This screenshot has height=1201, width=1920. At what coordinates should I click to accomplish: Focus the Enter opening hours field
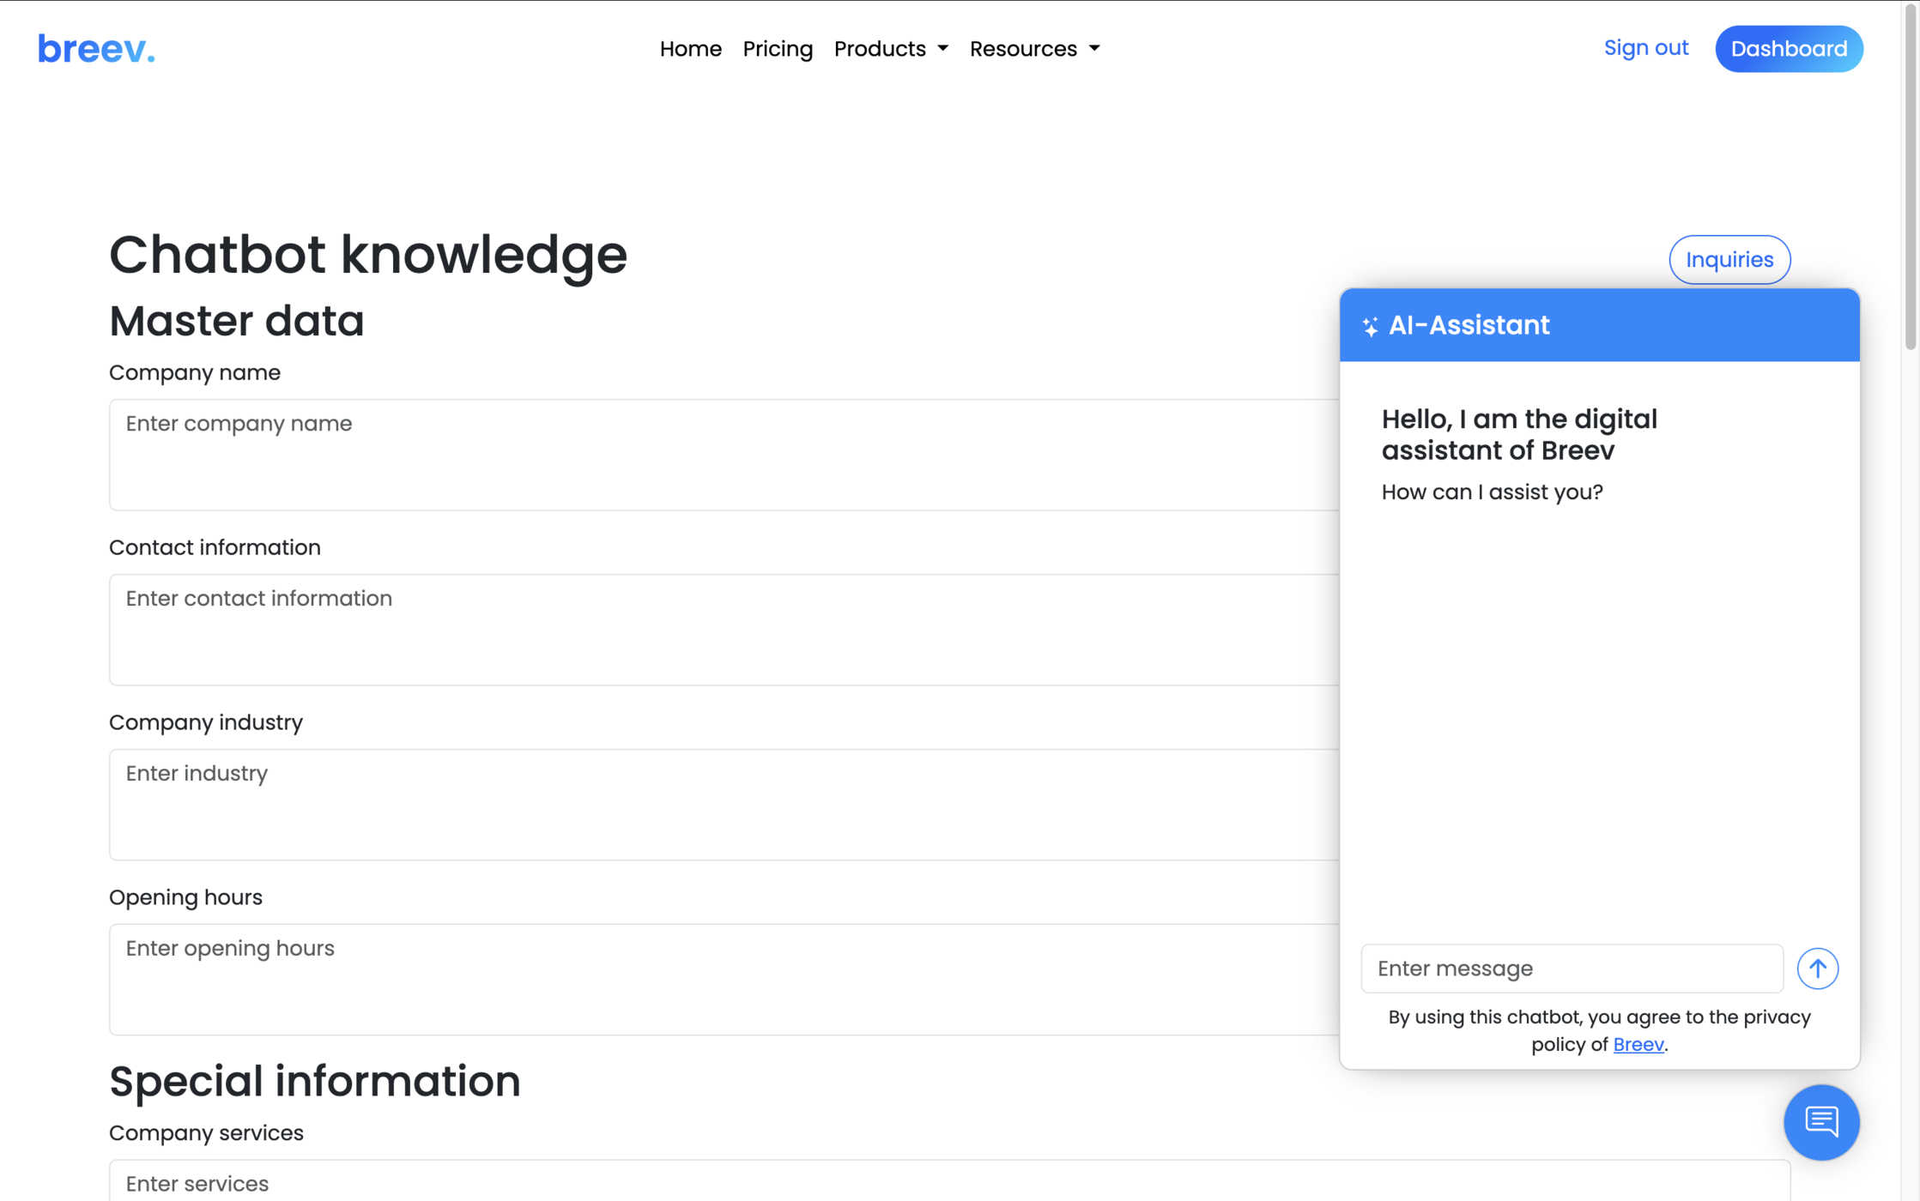click(724, 980)
